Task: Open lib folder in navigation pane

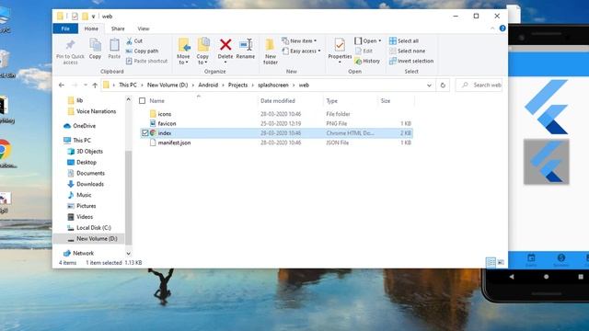Action: pos(80,100)
